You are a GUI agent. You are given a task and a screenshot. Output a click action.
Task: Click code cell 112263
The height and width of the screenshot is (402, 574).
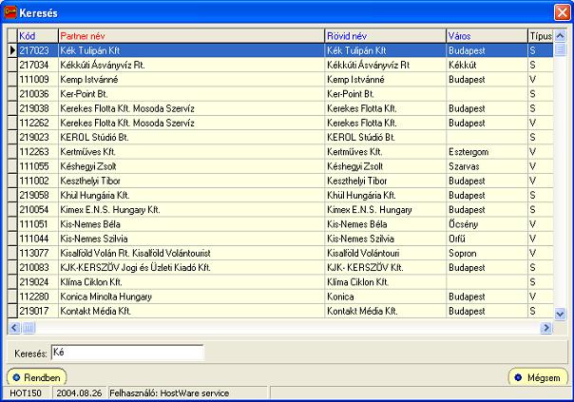tap(38, 151)
